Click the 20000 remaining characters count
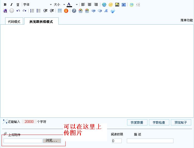The height and width of the screenshot is (148, 194). [x=29, y=122]
